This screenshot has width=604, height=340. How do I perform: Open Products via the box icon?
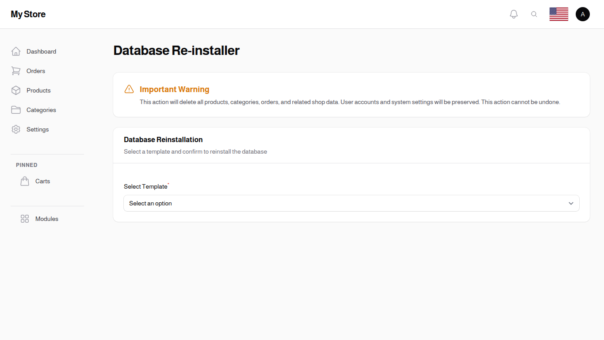click(16, 90)
